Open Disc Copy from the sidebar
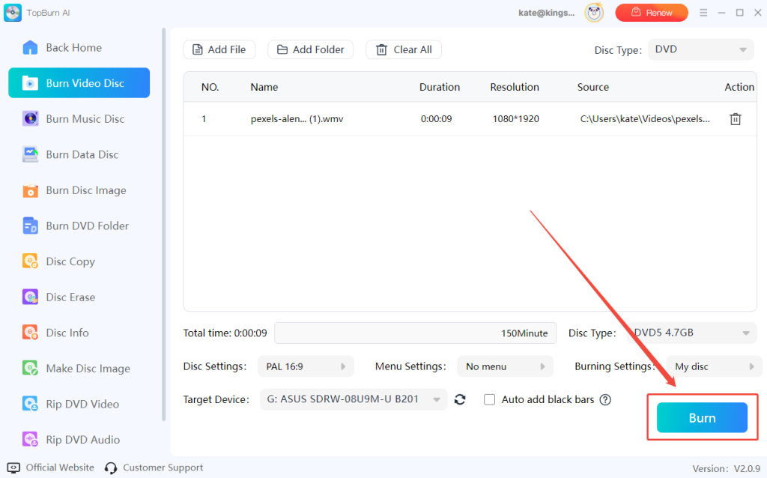Viewport: 767px width, 478px height. 70,261
